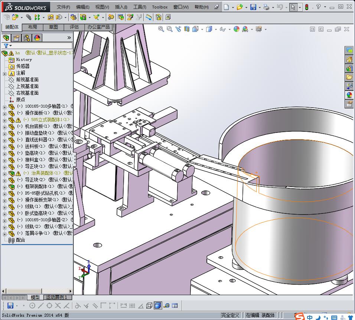Viewport: 355px width, 320px height.
Task: Open the FeatureManager design tree tab
Action: click(x=6, y=37)
